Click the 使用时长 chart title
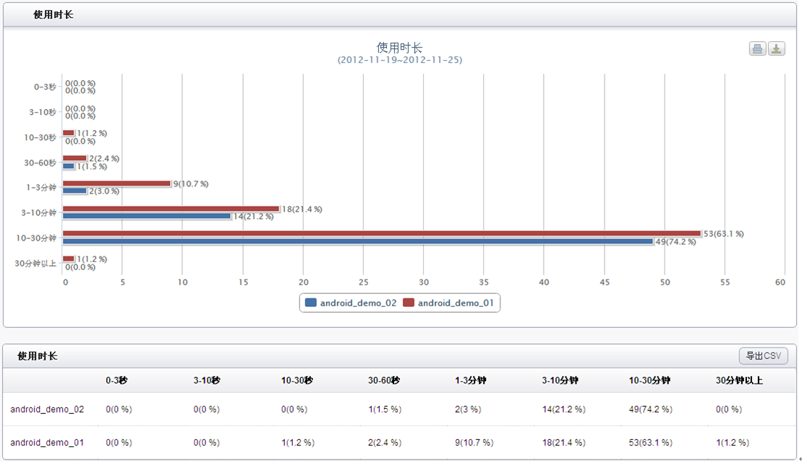The height and width of the screenshot is (463, 802). coord(399,48)
